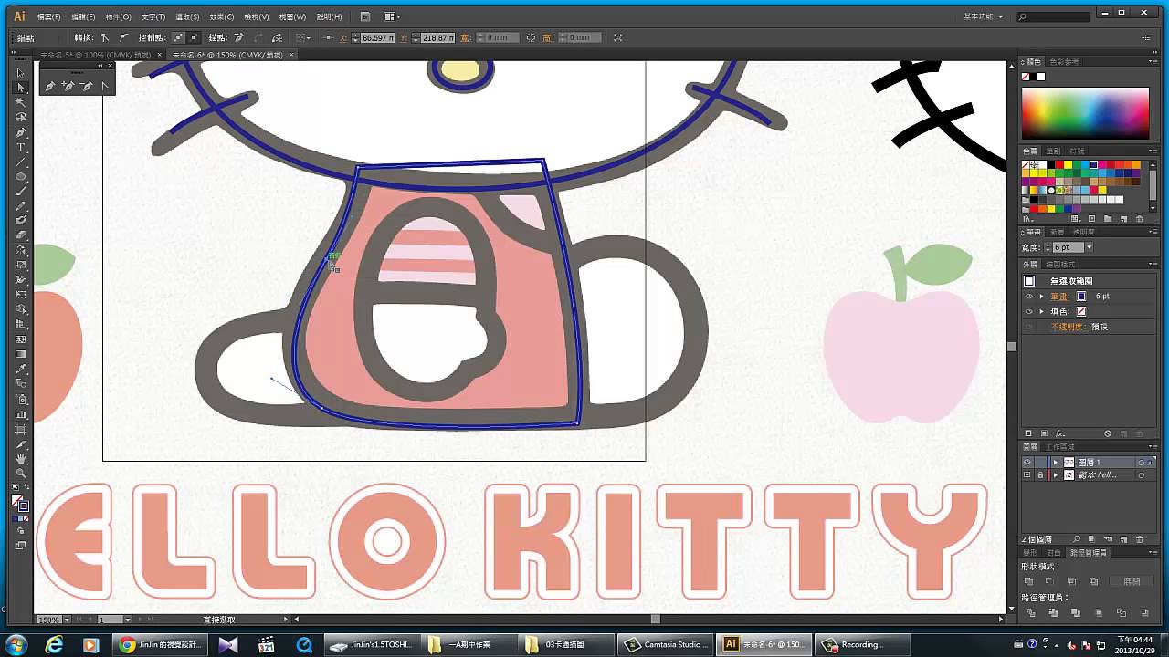Open the 效果(C) menu
This screenshot has height=657, width=1169.
pyautogui.click(x=221, y=16)
